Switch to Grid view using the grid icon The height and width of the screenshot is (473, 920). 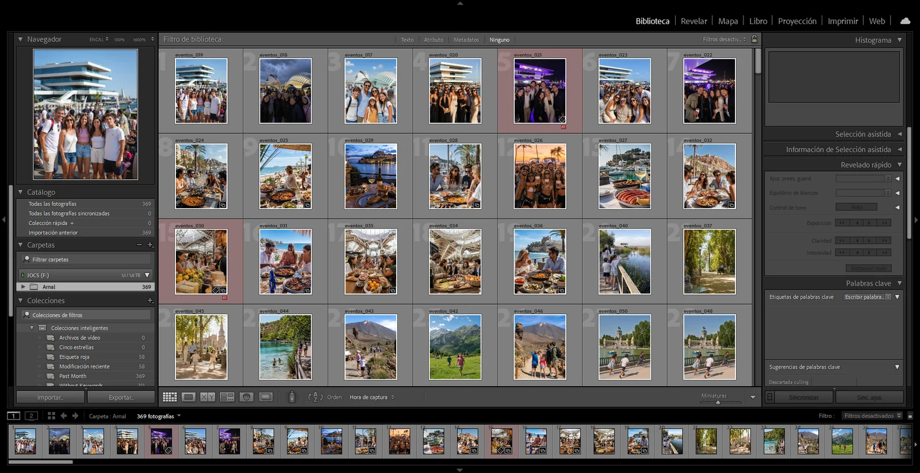coord(170,397)
